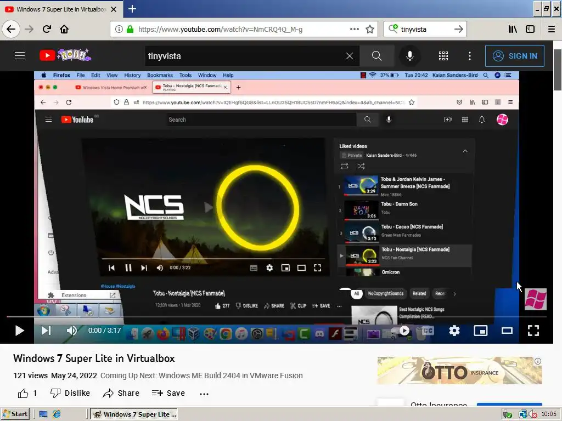Viewport: 562px width, 421px height.
Task: Click the system tray clock 10:05
Action: (549, 414)
